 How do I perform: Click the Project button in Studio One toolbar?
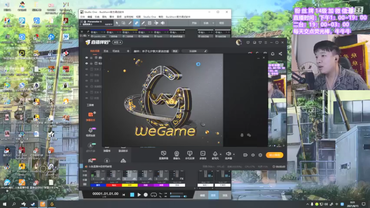tap(222, 23)
